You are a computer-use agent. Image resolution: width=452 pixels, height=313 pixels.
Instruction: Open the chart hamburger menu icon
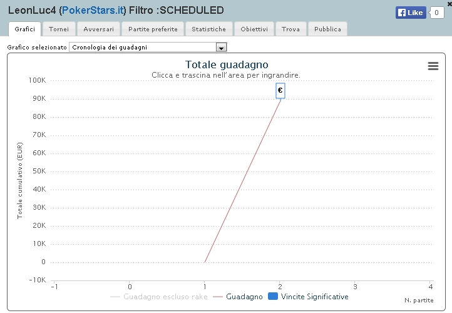pyautogui.click(x=433, y=66)
